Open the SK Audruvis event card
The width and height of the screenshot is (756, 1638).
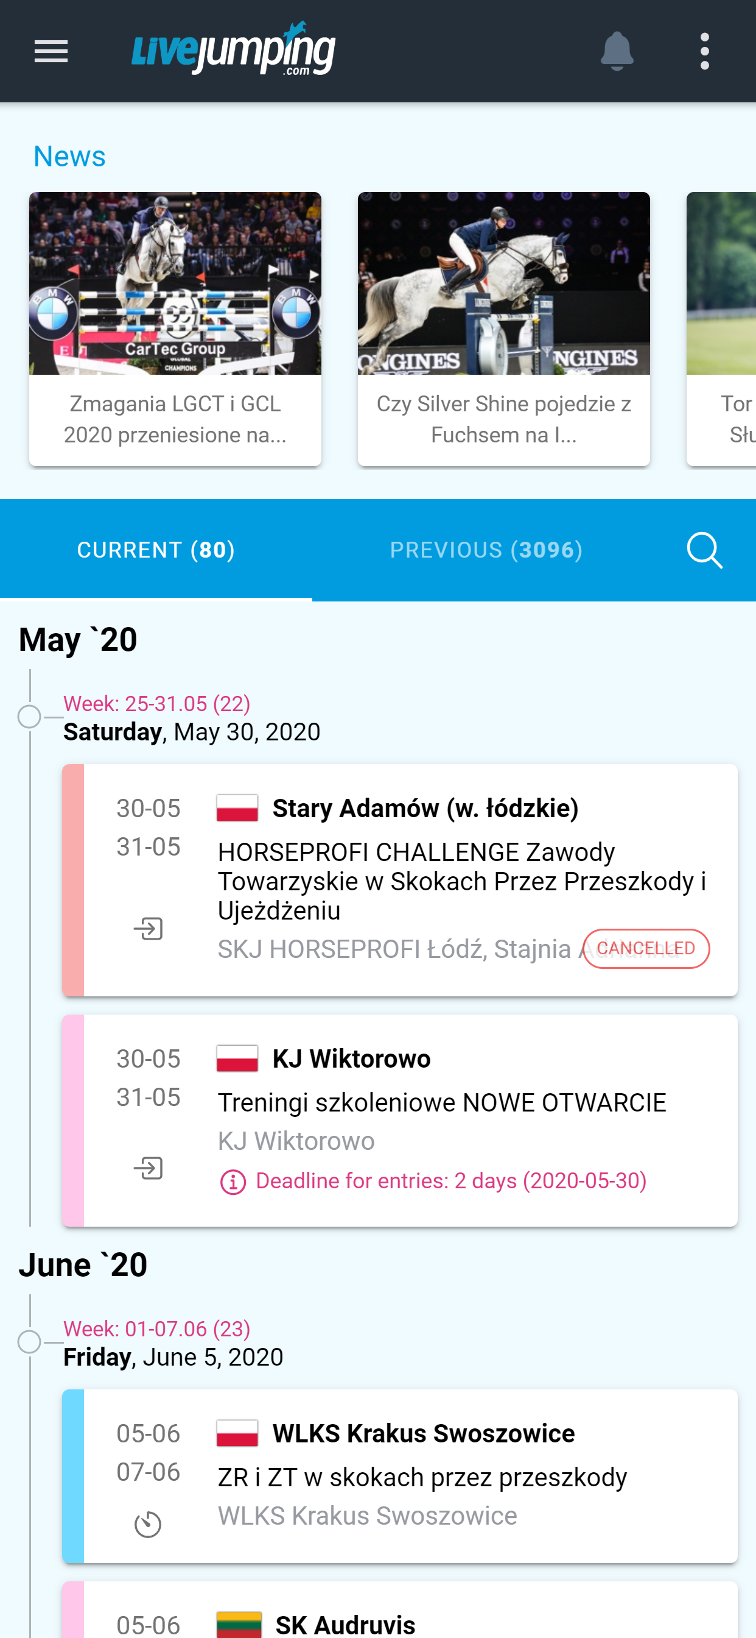(401, 1615)
